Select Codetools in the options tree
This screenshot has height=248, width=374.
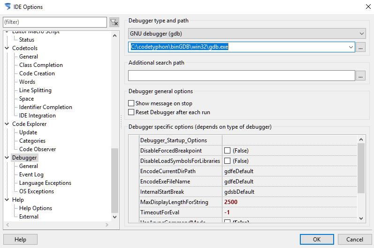coord(25,48)
